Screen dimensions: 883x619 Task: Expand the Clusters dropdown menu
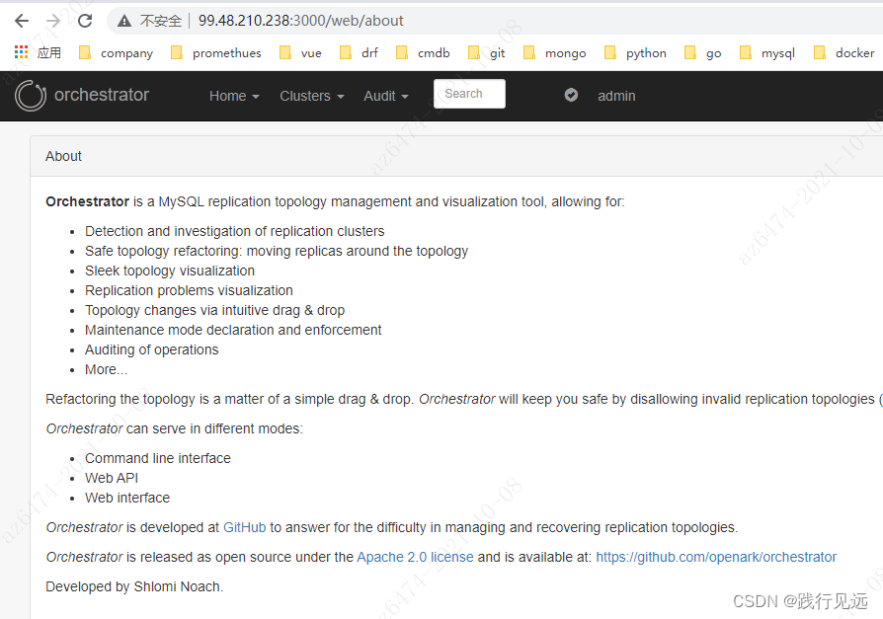click(312, 96)
